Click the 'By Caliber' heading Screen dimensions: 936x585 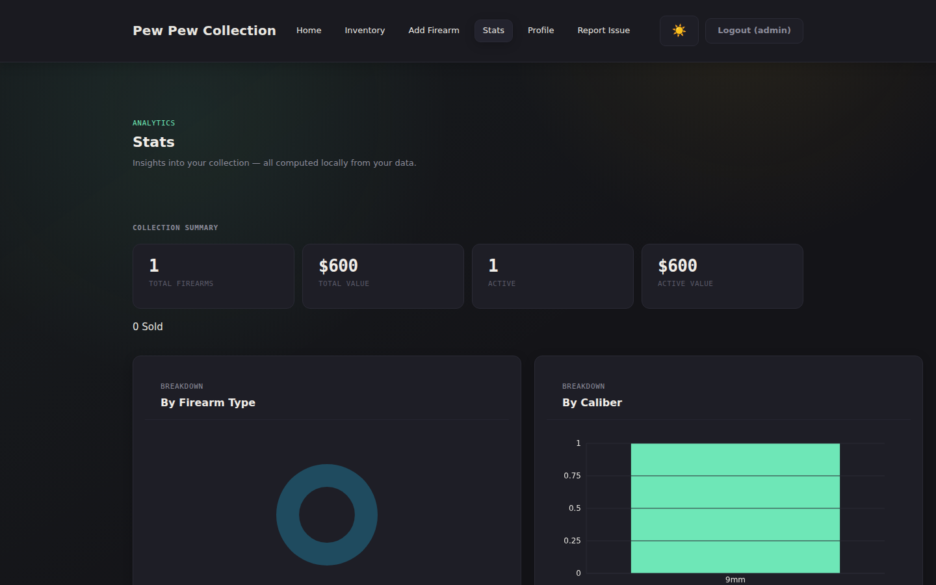pyautogui.click(x=592, y=402)
